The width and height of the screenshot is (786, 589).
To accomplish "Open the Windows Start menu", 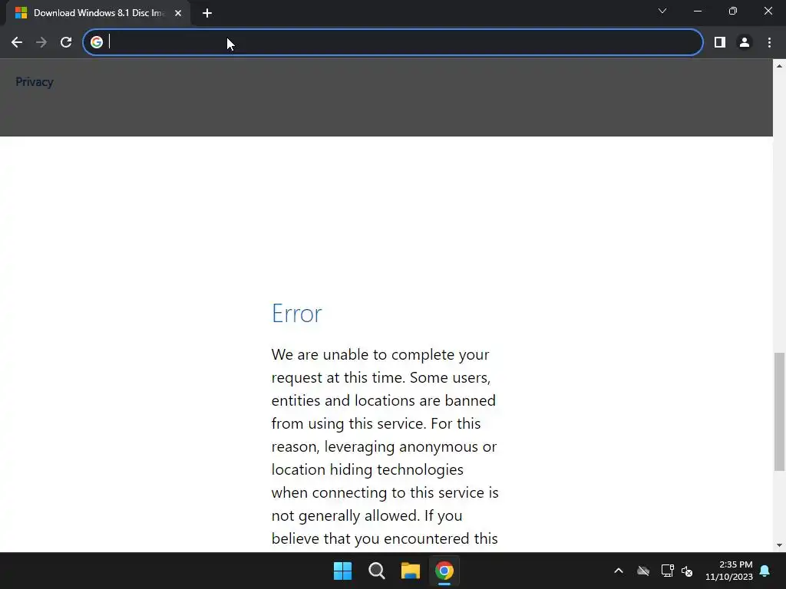I will tap(343, 571).
